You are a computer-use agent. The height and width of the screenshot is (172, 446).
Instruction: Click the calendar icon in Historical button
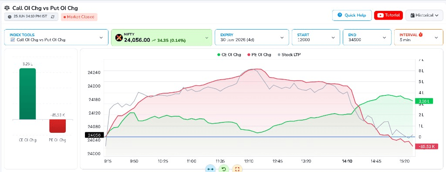tap(412, 15)
